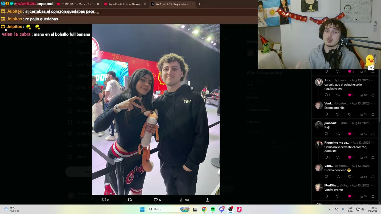Open the ESP LAA language switcher
Viewport: 381px width, 214px height.
coord(350,209)
